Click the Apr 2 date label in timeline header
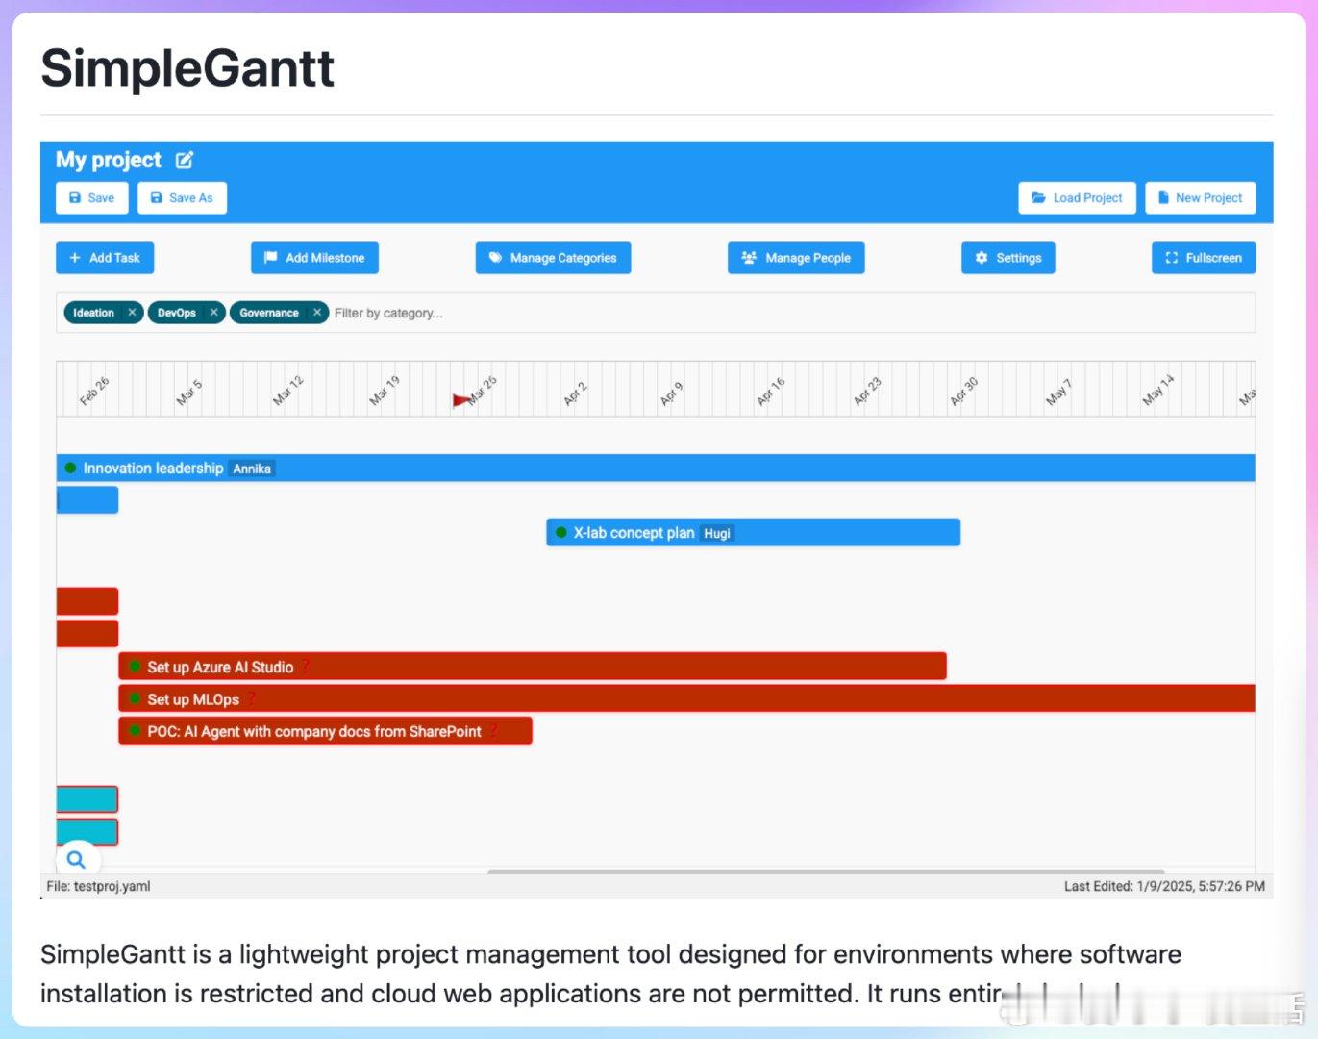The image size is (1318, 1039). [x=575, y=393]
